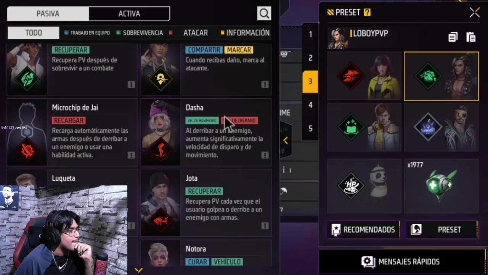Expand skill list with yellow down chevron

pyautogui.click(x=138, y=270)
